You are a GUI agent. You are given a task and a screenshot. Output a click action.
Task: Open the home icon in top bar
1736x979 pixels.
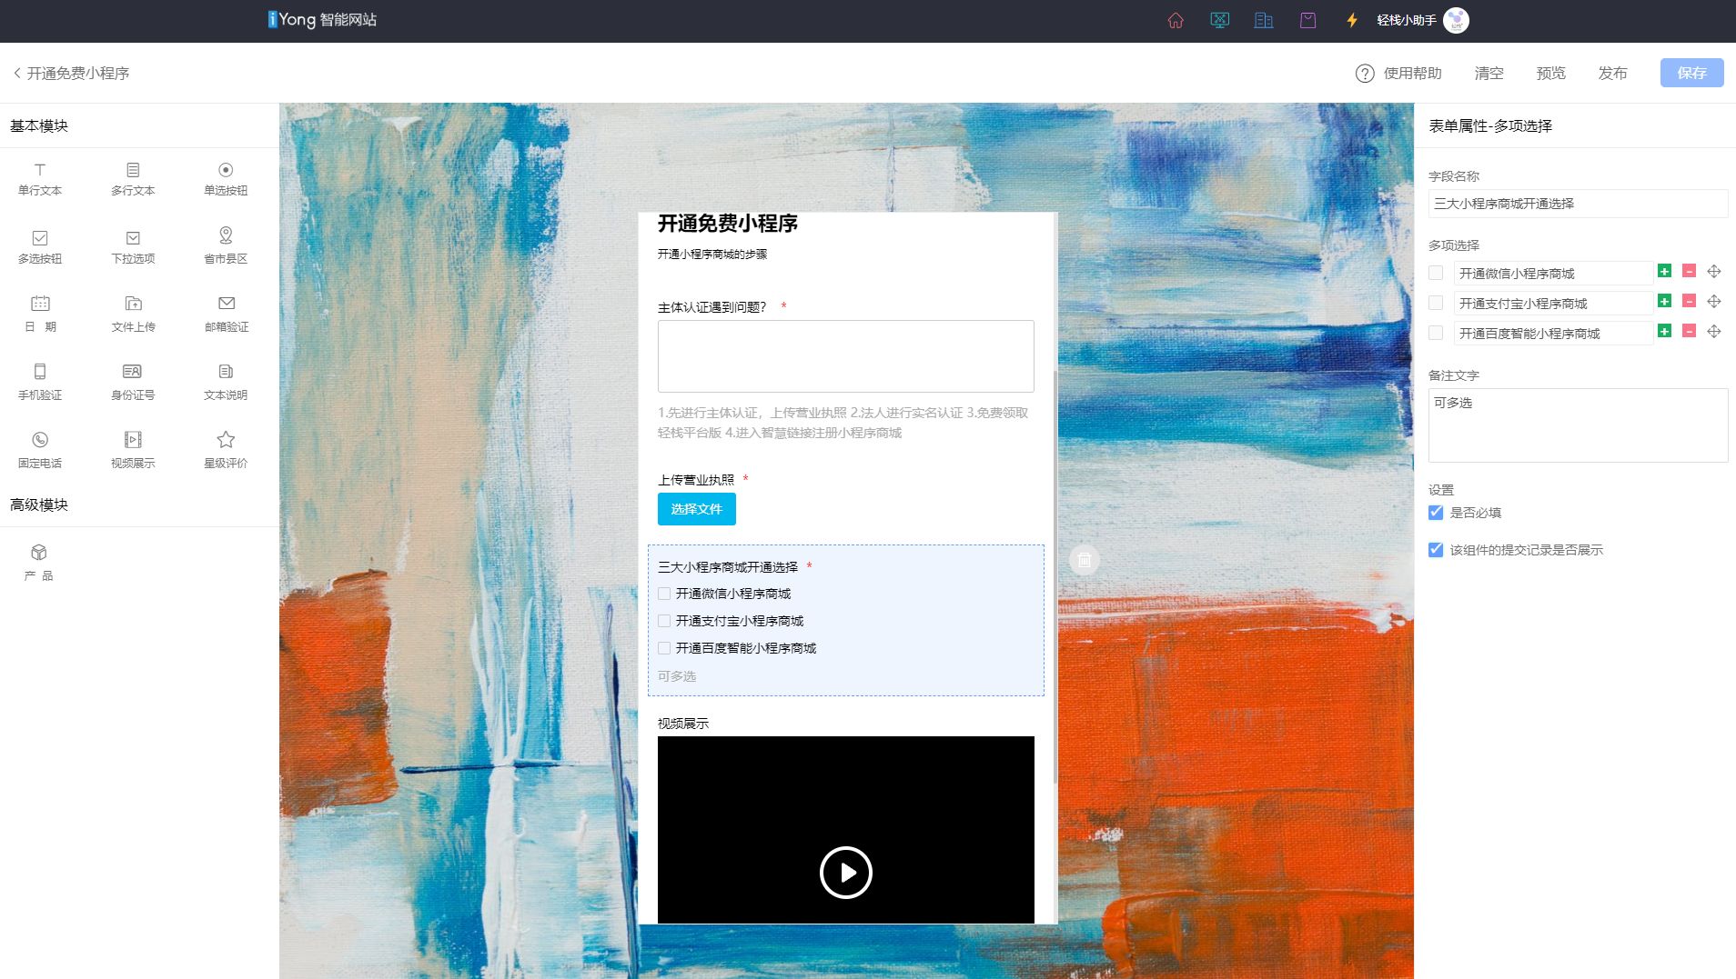[1176, 20]
